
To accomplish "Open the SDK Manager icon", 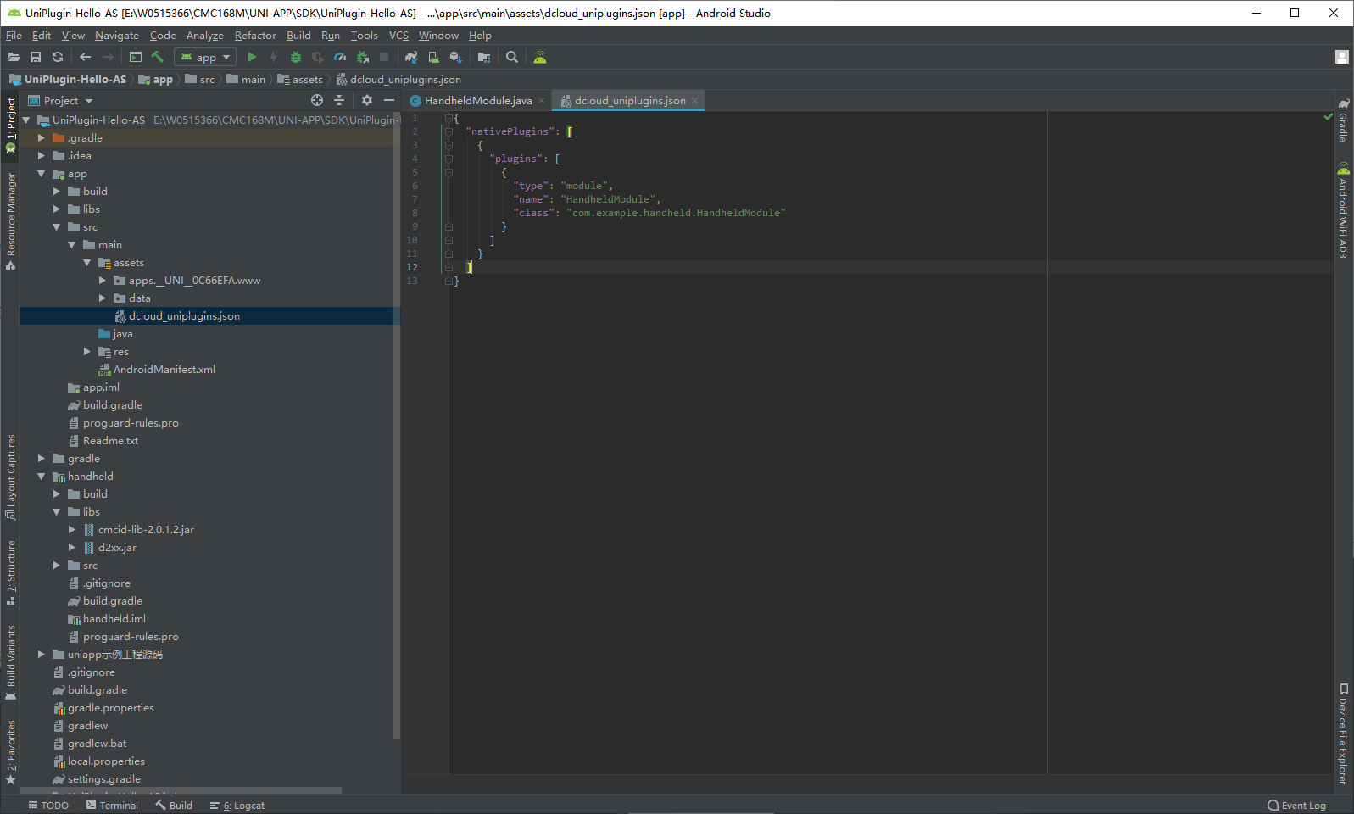I will point(456,57).
